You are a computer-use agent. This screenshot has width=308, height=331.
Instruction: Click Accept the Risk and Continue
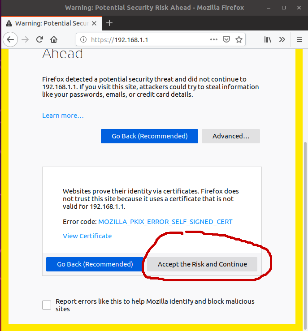click(x=202, y=264)
